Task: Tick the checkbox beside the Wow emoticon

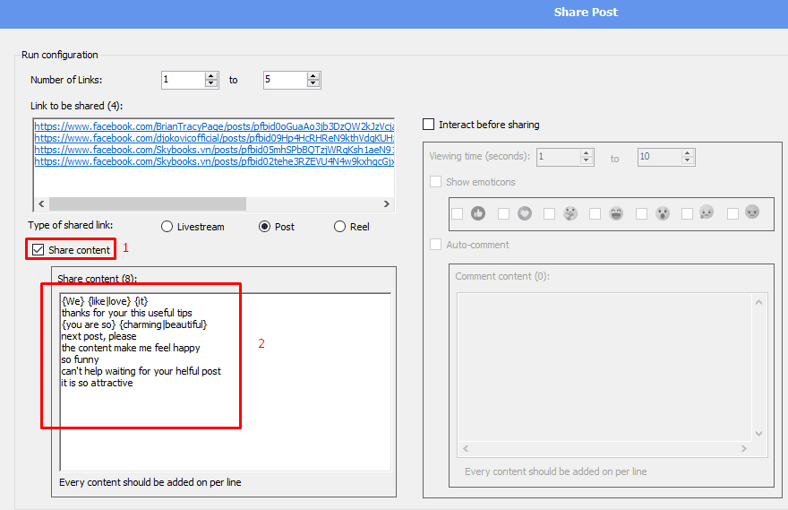Action: coord(641,213)
